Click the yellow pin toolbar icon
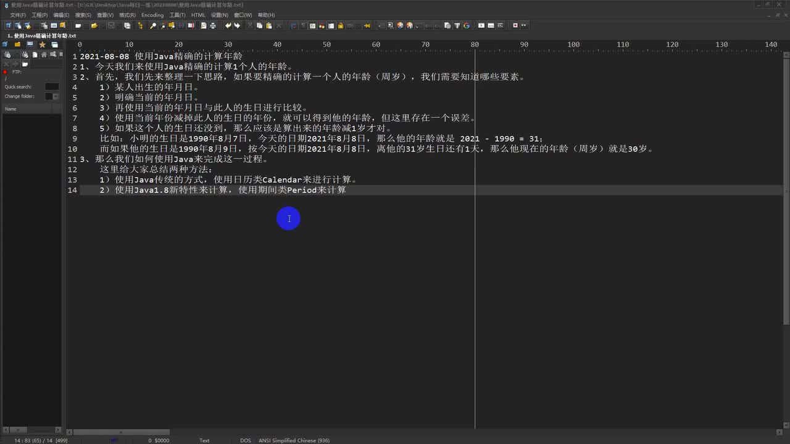The width and height of the screenshot is (790, 444). click(367, 25)
